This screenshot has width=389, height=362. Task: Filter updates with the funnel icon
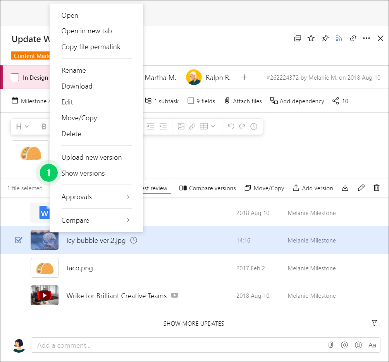(x=374, y=323)
